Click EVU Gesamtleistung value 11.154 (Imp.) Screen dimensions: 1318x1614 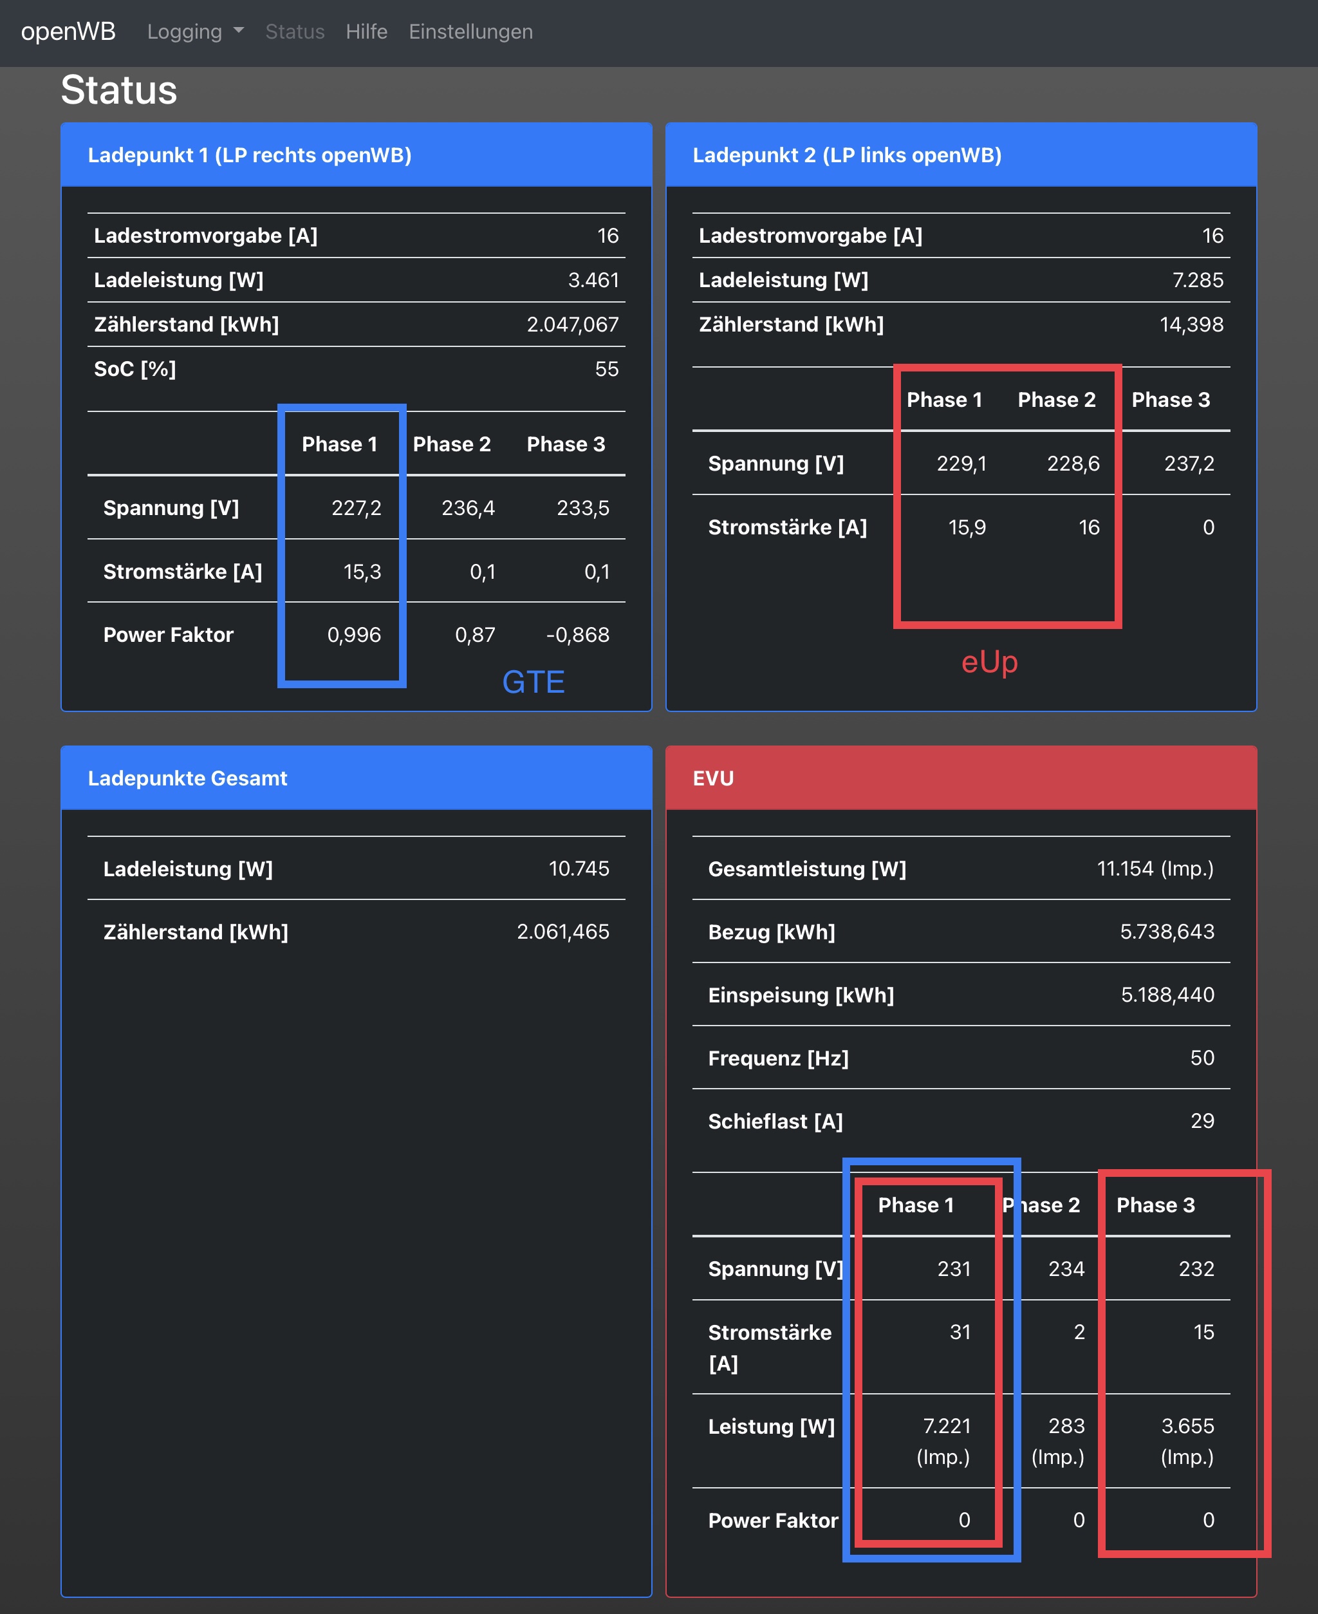click(1154, 868)
